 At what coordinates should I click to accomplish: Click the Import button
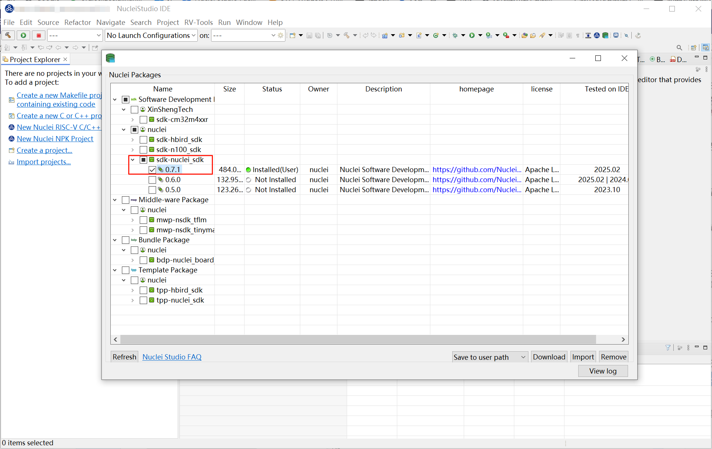click(583, 357)
